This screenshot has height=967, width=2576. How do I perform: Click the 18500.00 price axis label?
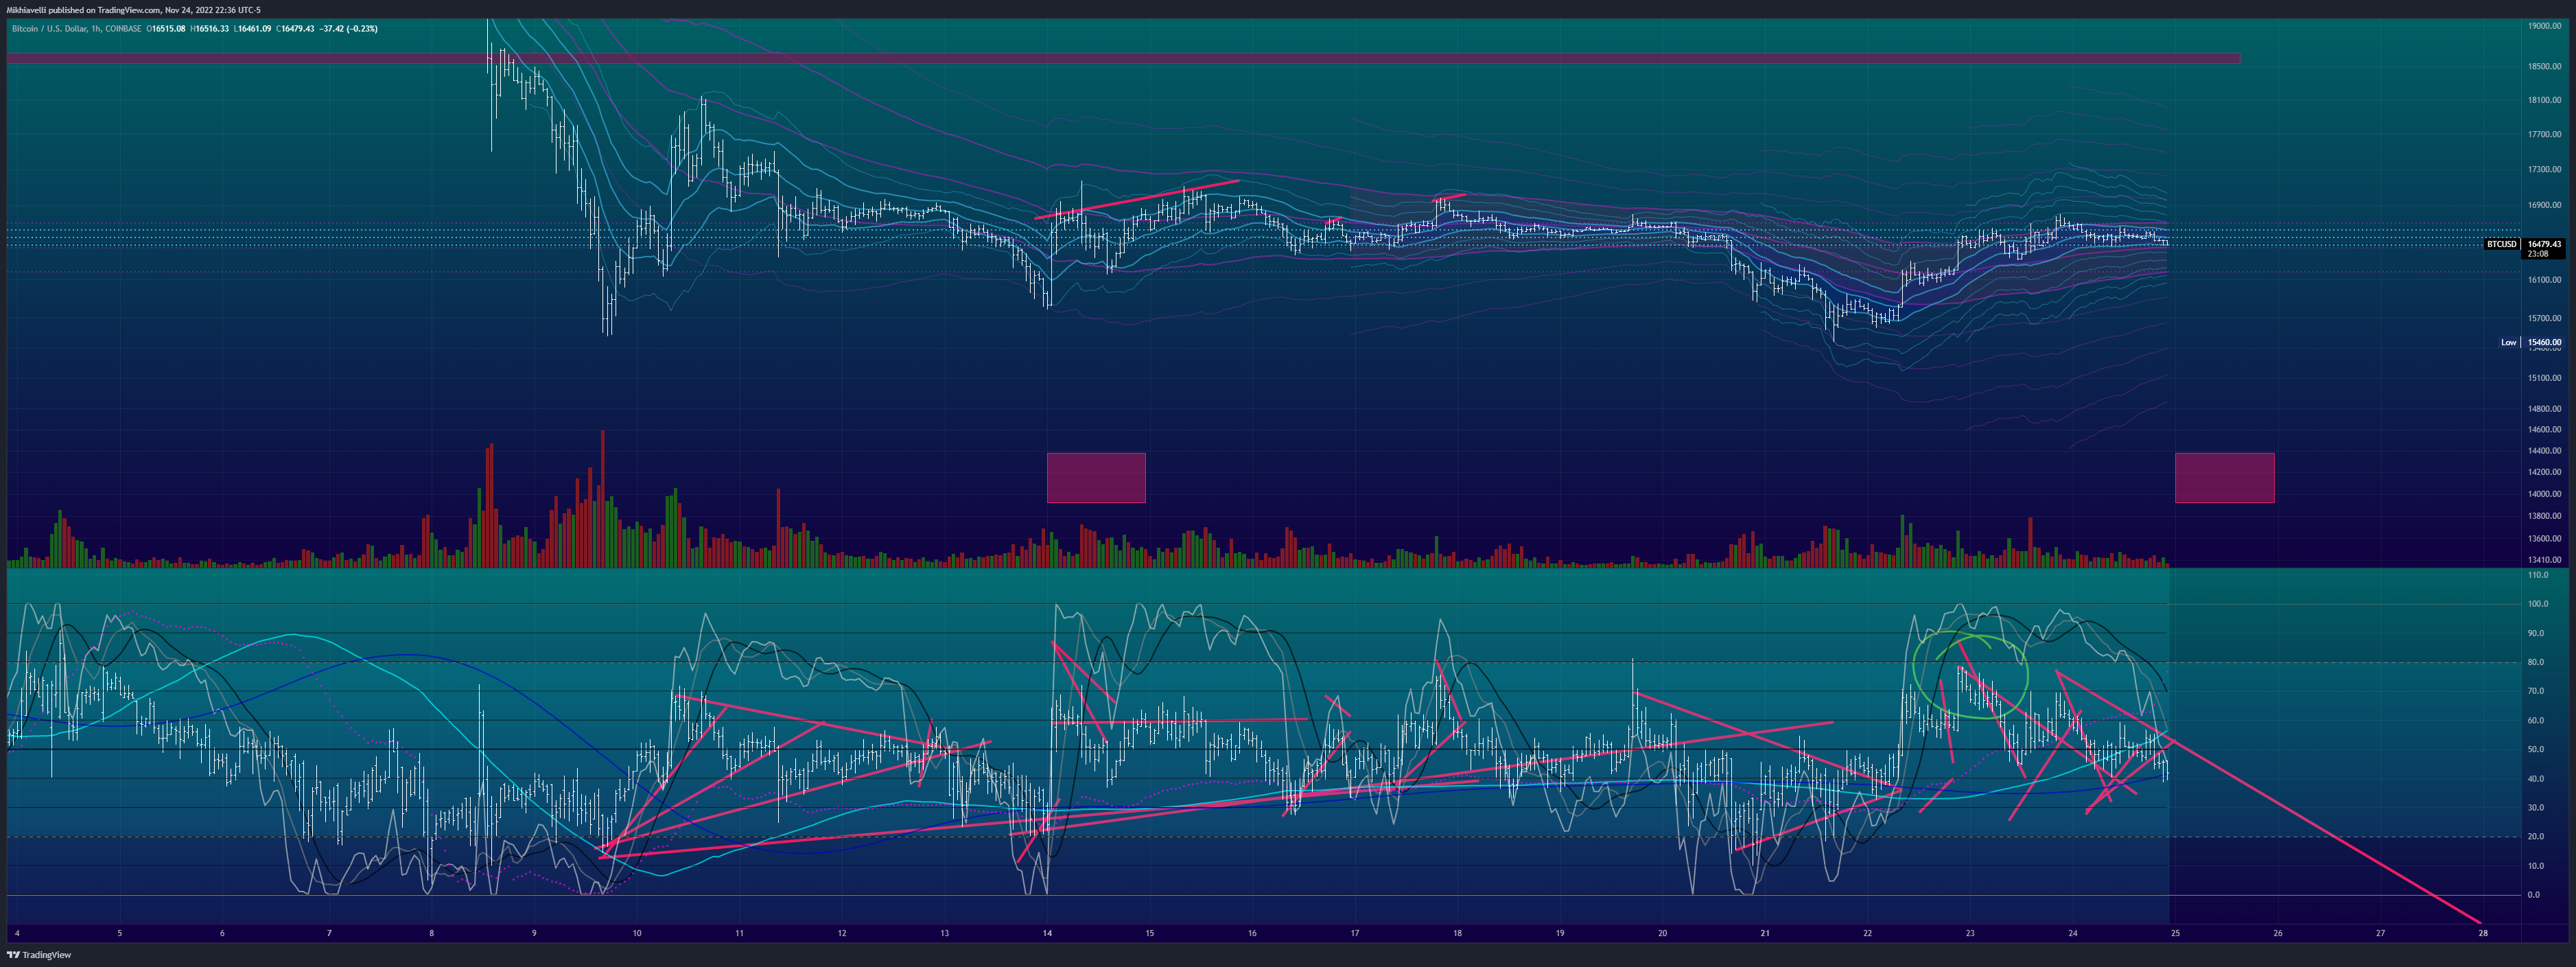(2544, 66)
